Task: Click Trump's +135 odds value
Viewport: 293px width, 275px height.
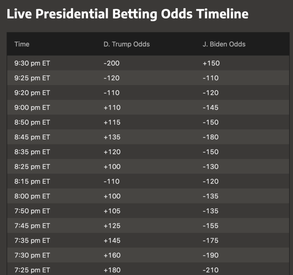Action: [112, 137]
